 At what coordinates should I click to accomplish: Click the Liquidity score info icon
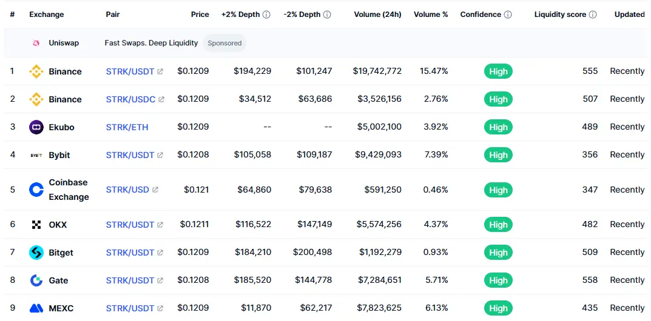pos(593,15)
